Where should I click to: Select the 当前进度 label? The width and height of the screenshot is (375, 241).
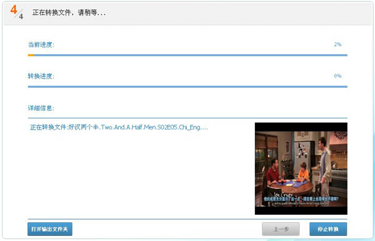[41, 45]
